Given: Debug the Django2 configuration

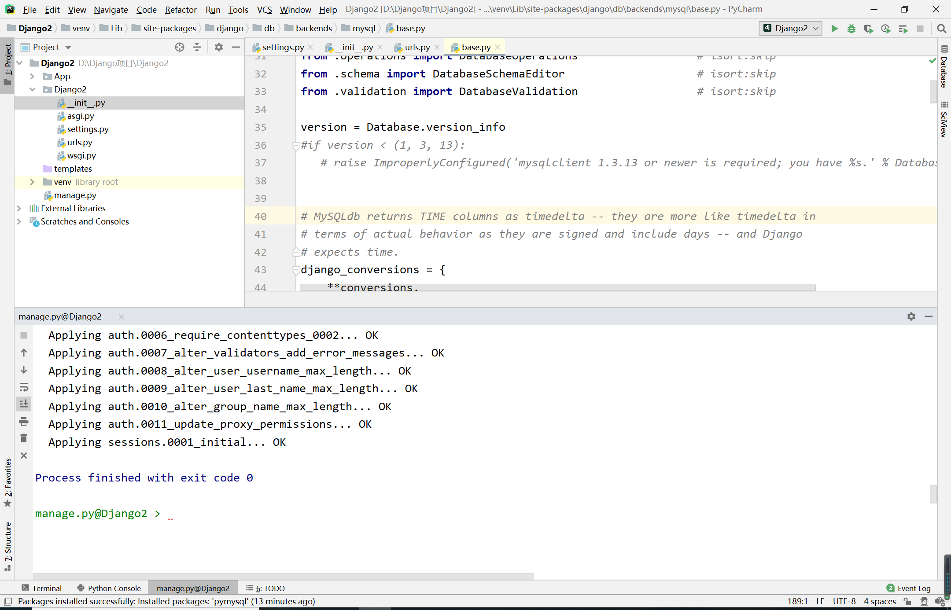Looking at the screenshot, I should tap(851, 29).
